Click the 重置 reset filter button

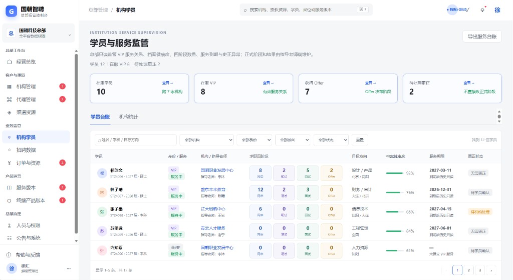coord(360,139)
